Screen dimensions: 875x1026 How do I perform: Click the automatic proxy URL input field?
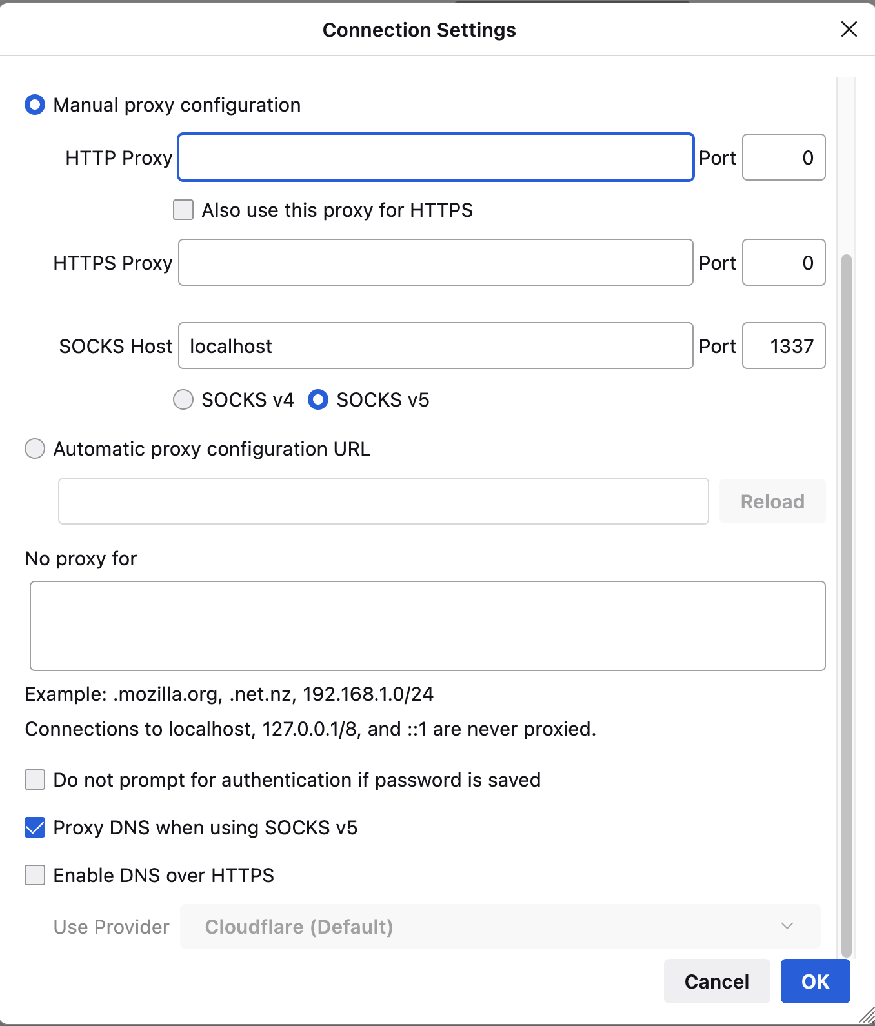(x=383, y=501)
